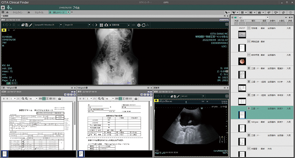This screenshot has height=158, width=295.
Task: Open the gear settings icon in X-ray toolbar
Action: click(x=138, y=25)
